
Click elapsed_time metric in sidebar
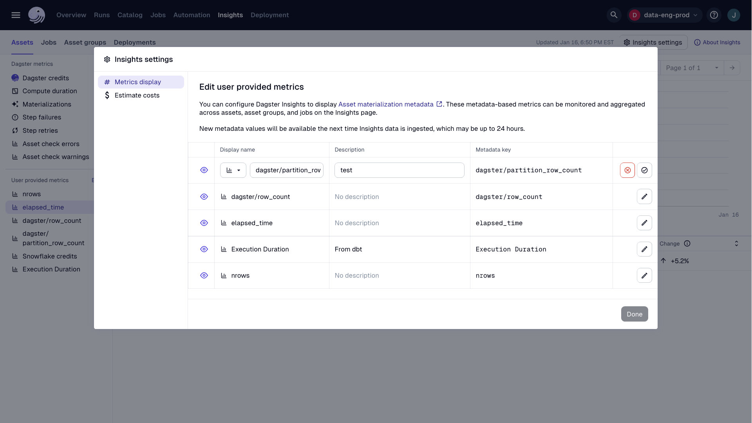pos(43,206)
